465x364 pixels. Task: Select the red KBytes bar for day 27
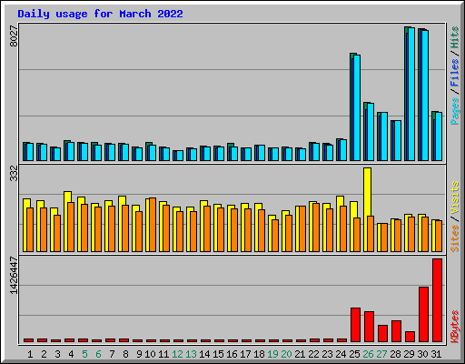point(382,334)
